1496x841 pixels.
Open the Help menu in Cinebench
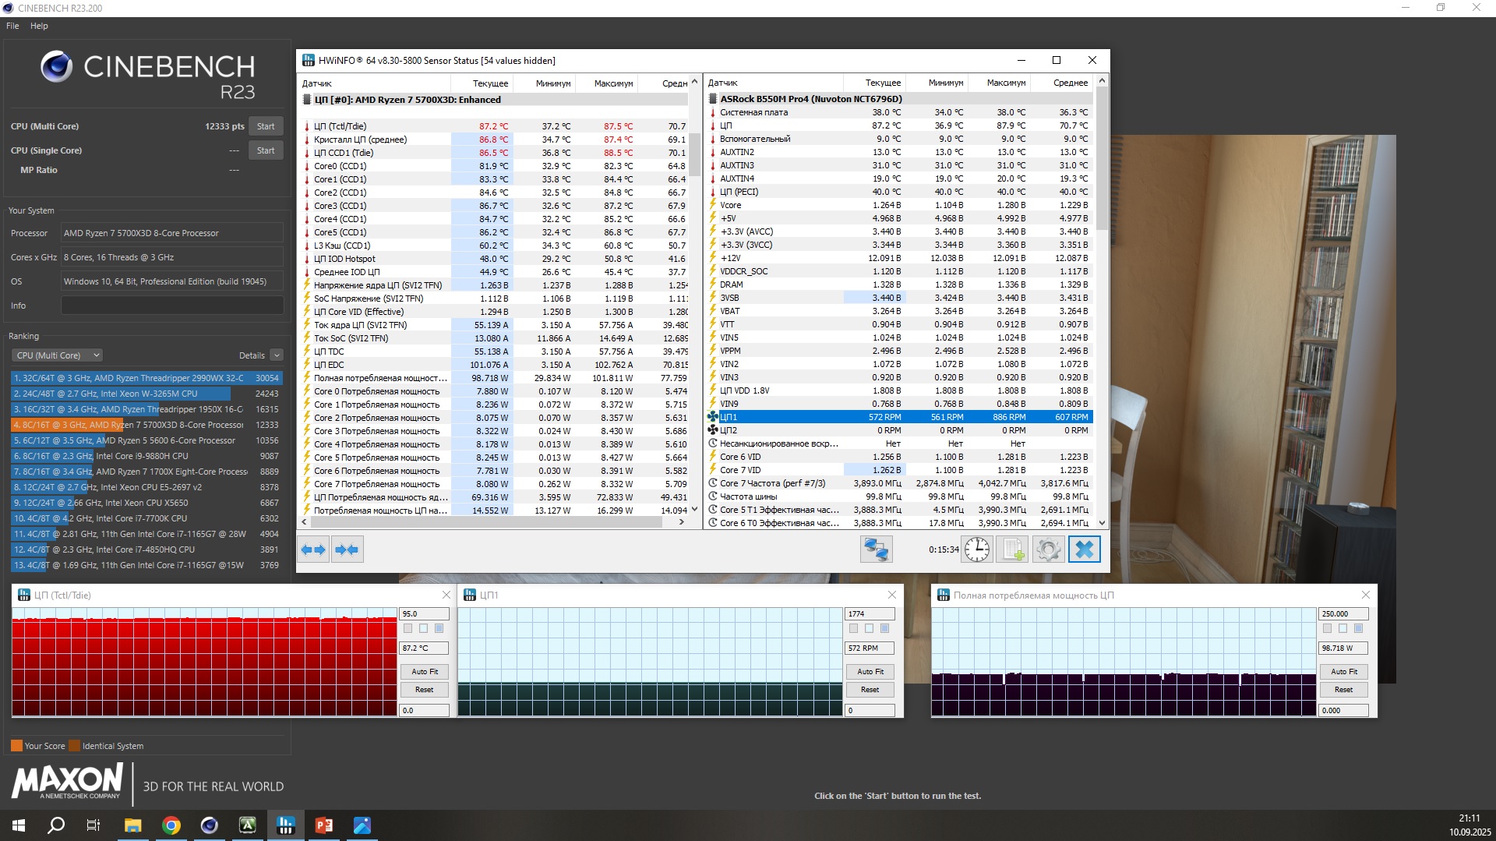(39, 26)
